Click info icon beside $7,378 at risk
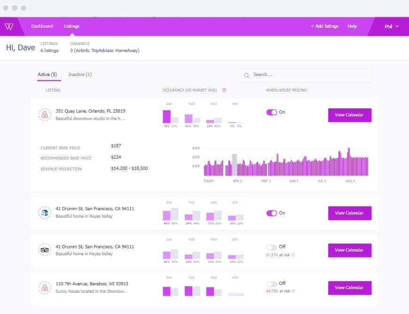The width and height of the screenshot is (409, 314). pos(293,255)
